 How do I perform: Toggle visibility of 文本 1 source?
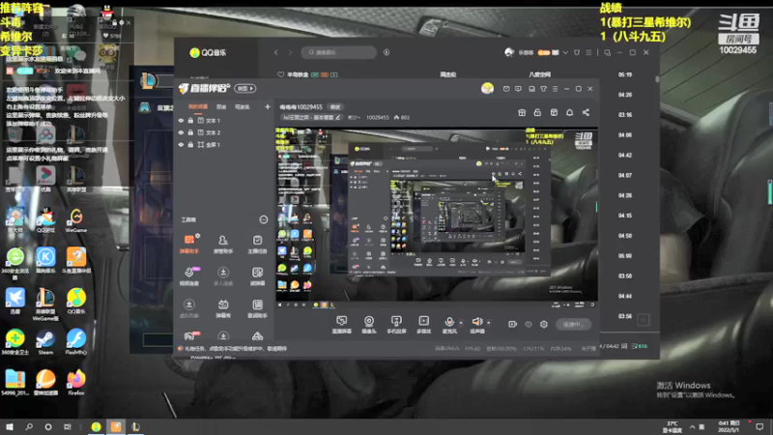[181, 120]
